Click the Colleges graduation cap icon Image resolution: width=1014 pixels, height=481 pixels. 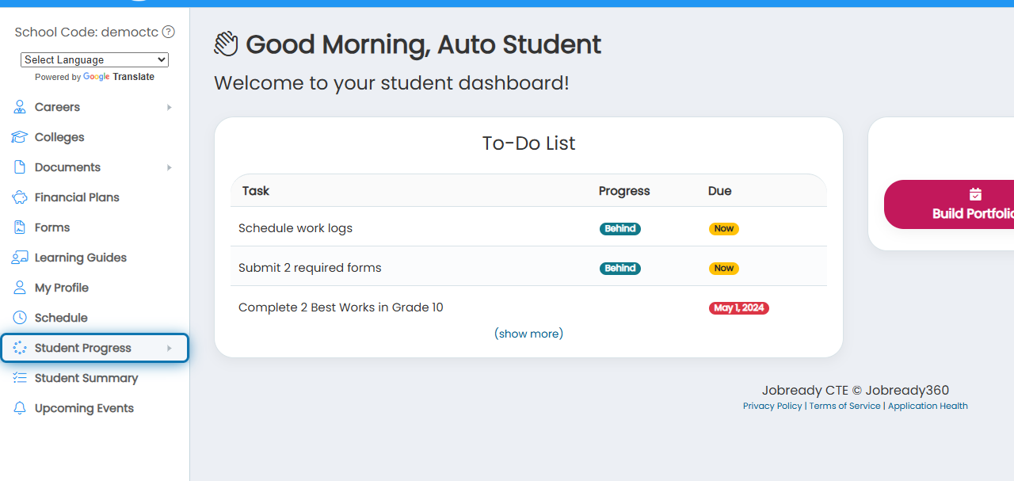[20, 137]
